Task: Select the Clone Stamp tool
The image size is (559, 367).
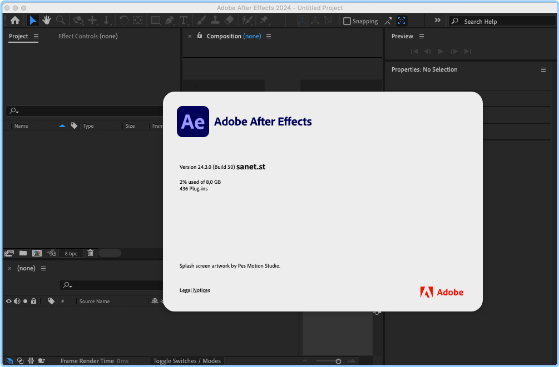Action: 215,21
